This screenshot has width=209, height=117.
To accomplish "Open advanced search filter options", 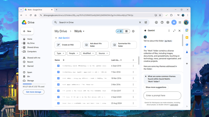I will [x=146, y=22].
